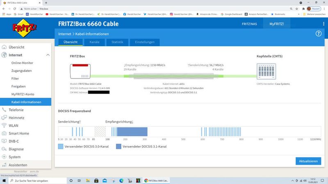The image size is (328, 184).
Task: Open Zugangsdaten in sidebar
Action: 22,71
